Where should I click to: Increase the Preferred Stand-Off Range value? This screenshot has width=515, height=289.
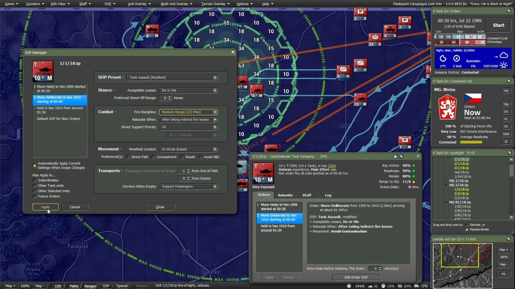click(169, 97)
